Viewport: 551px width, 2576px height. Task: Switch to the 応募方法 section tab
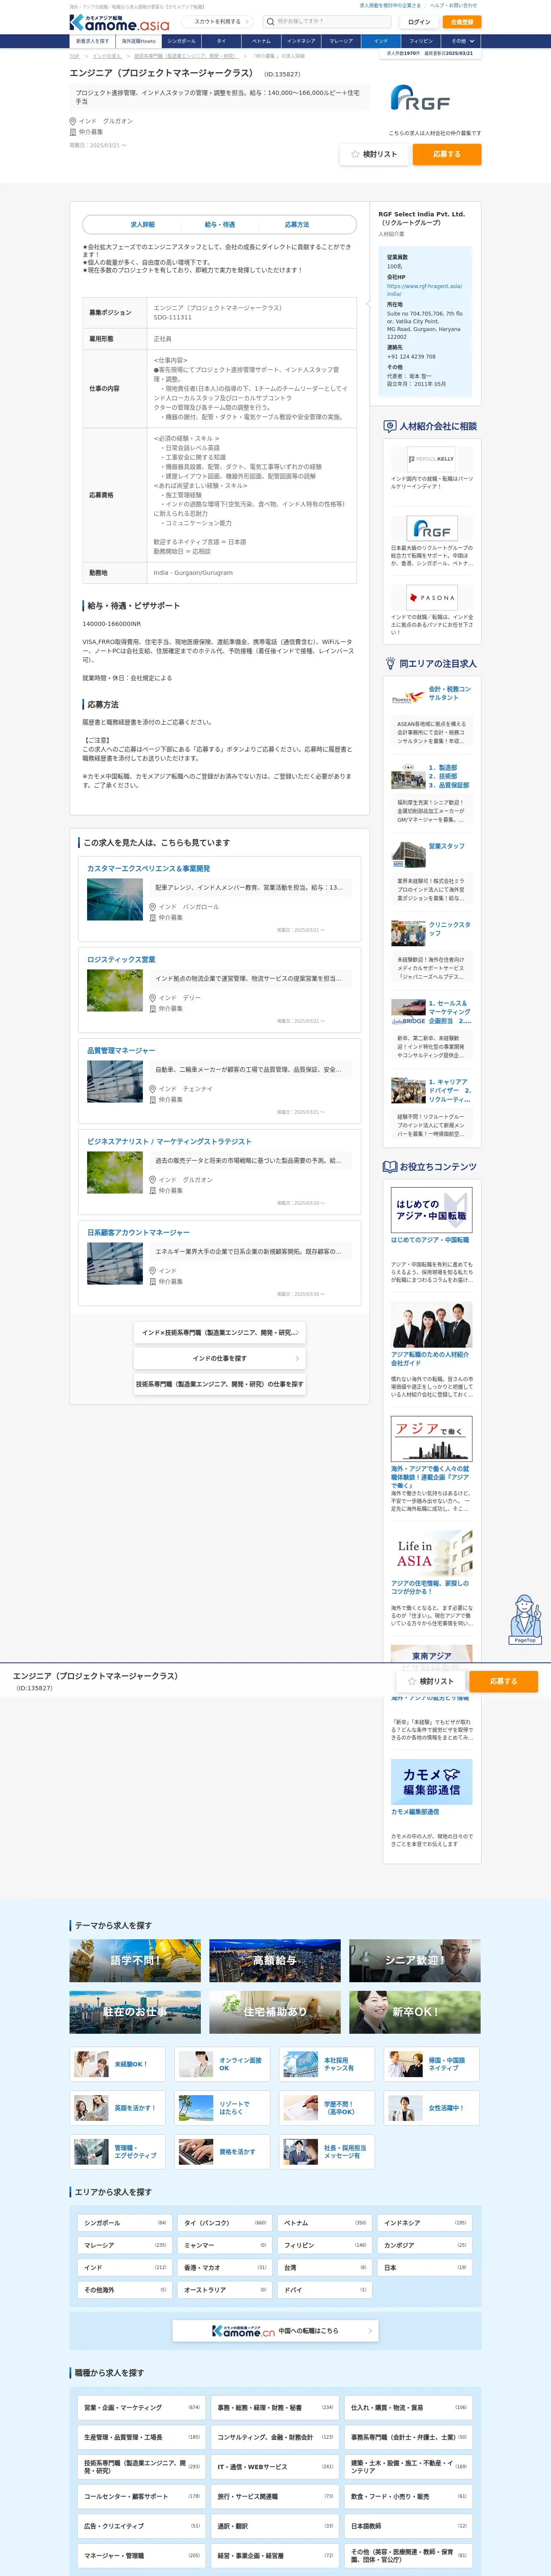click(297, 225)
